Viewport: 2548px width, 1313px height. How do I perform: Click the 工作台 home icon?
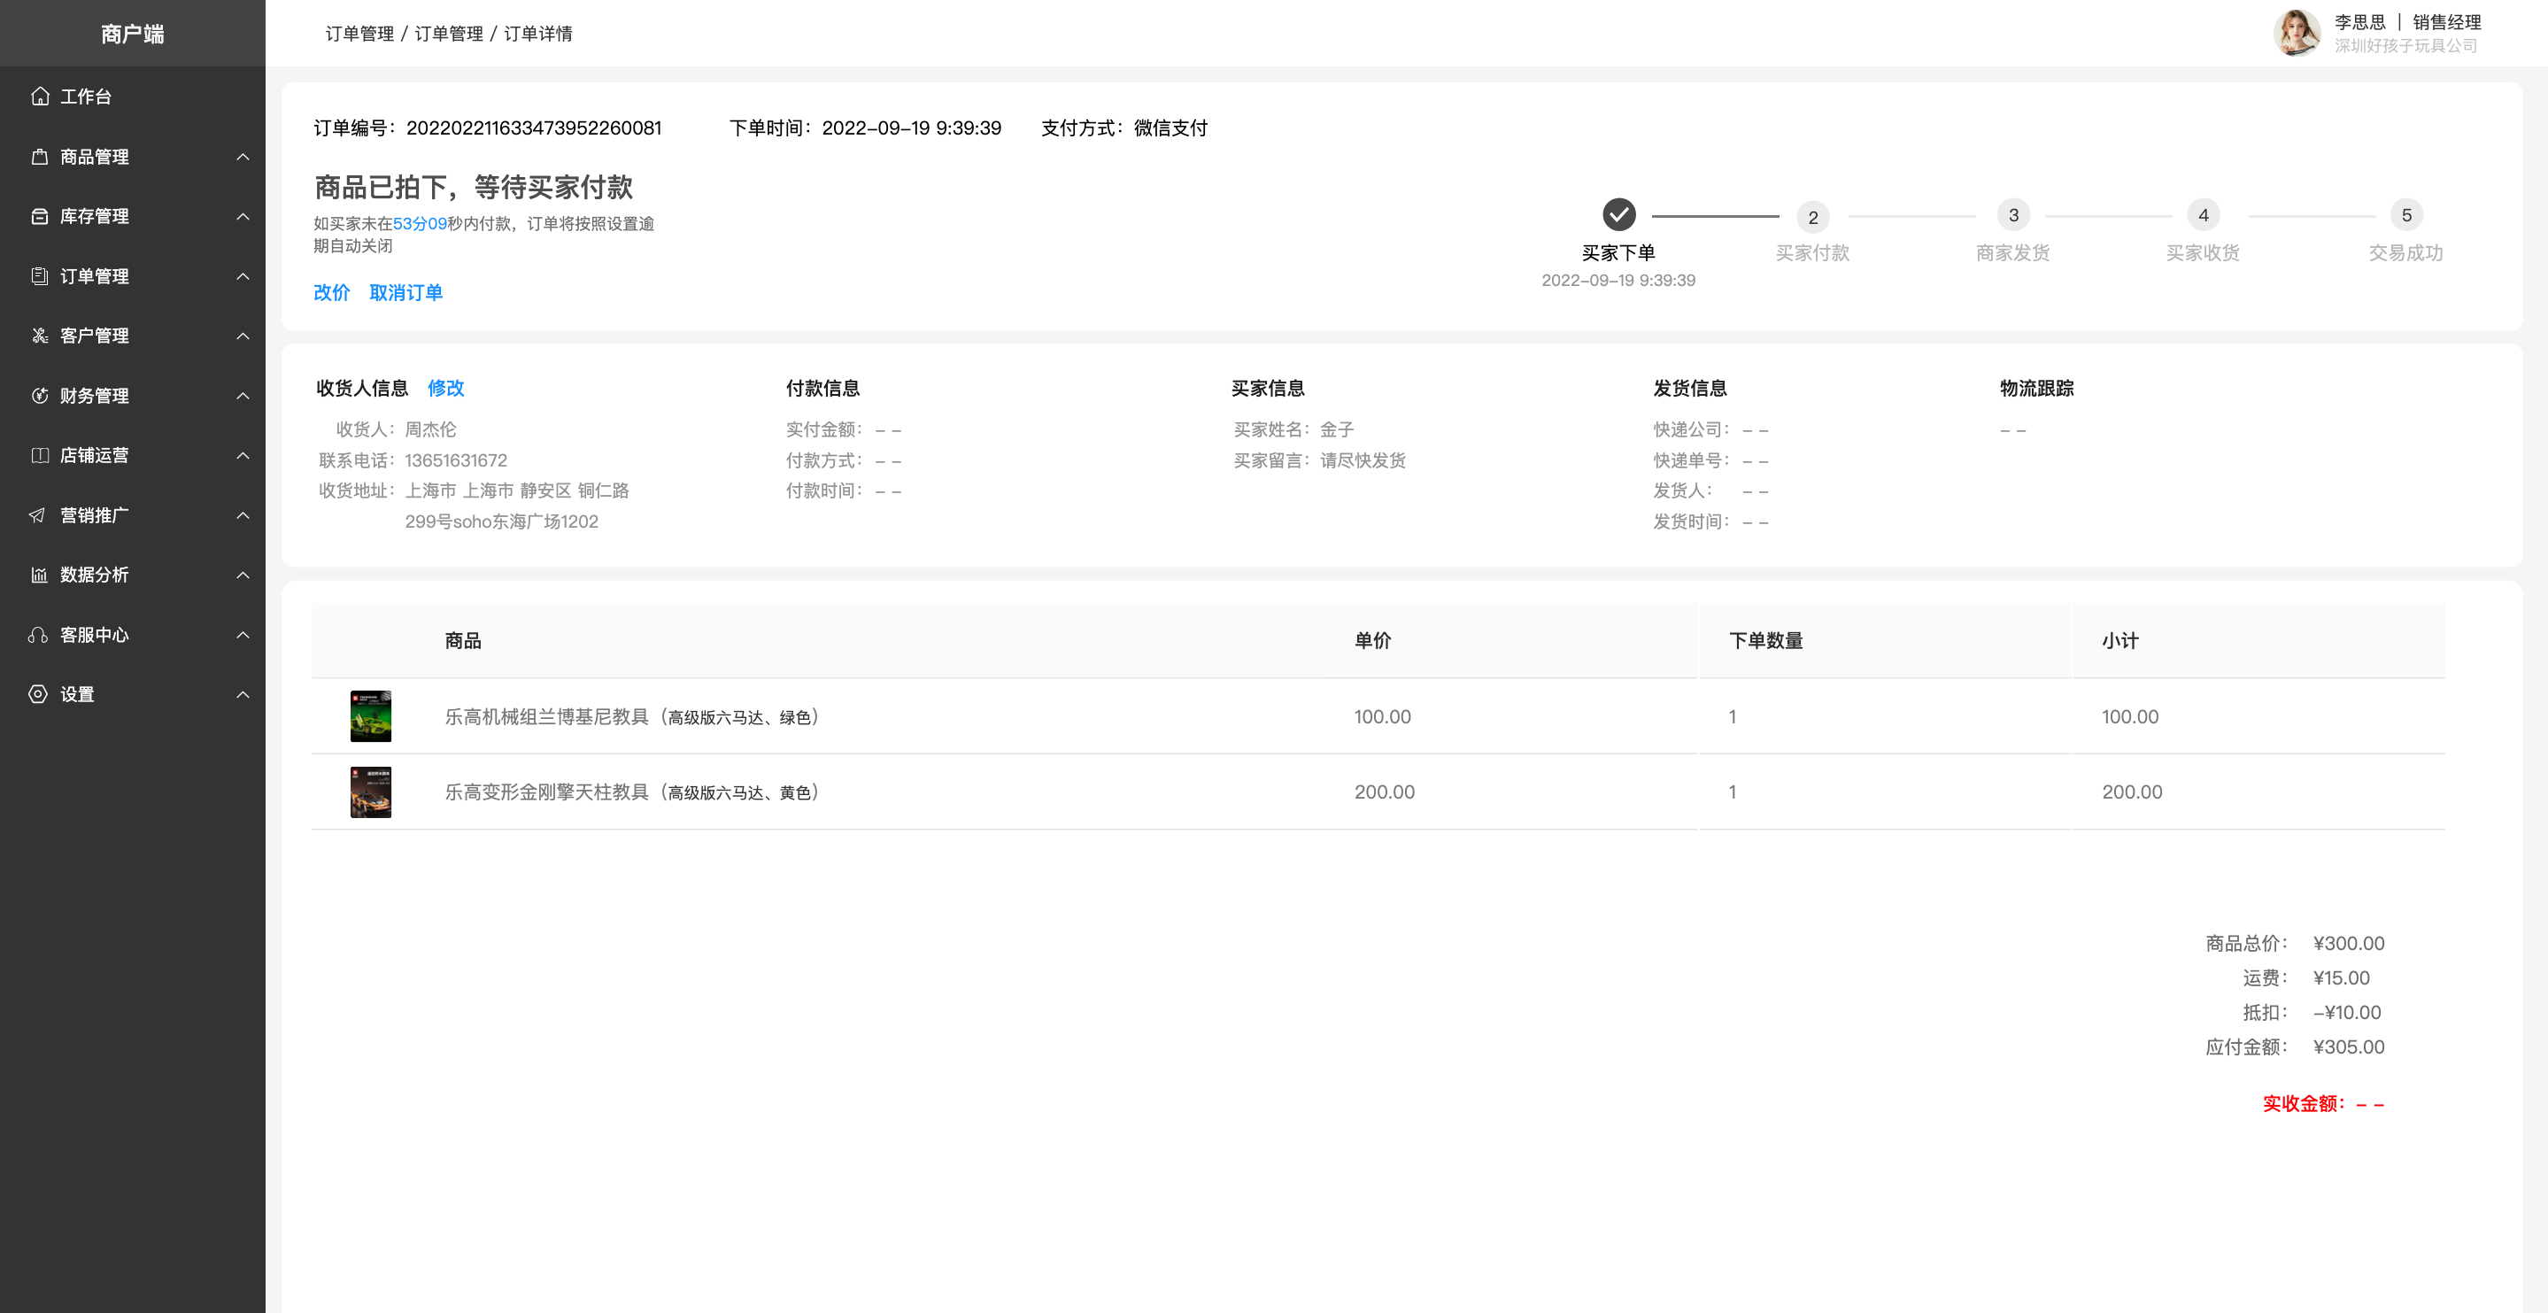click(40, 96)
